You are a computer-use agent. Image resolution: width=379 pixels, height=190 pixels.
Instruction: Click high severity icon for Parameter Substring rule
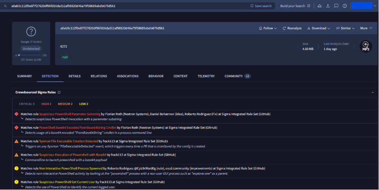coord(17,114)
